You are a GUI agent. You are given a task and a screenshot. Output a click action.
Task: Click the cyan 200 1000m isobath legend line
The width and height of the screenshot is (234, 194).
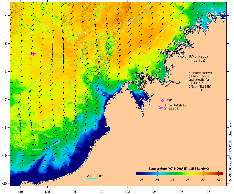point(92,178)
